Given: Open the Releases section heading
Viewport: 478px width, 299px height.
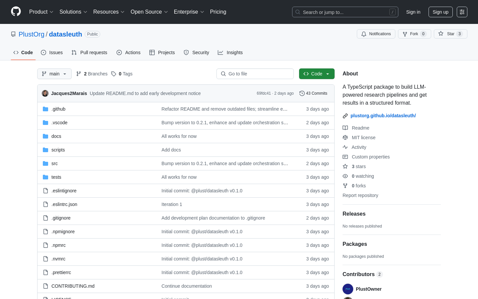Looking at the screenshot, I should (354, 214).
